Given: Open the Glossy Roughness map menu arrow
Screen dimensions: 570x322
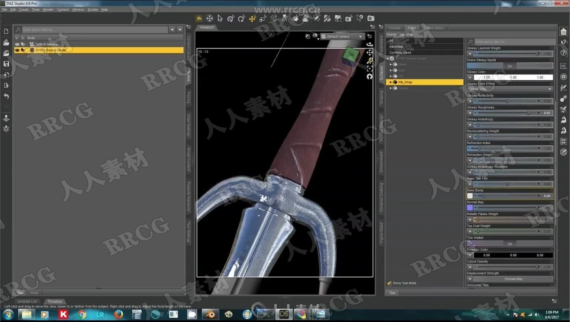Looking at the screenshot, I should click(470, 113).
